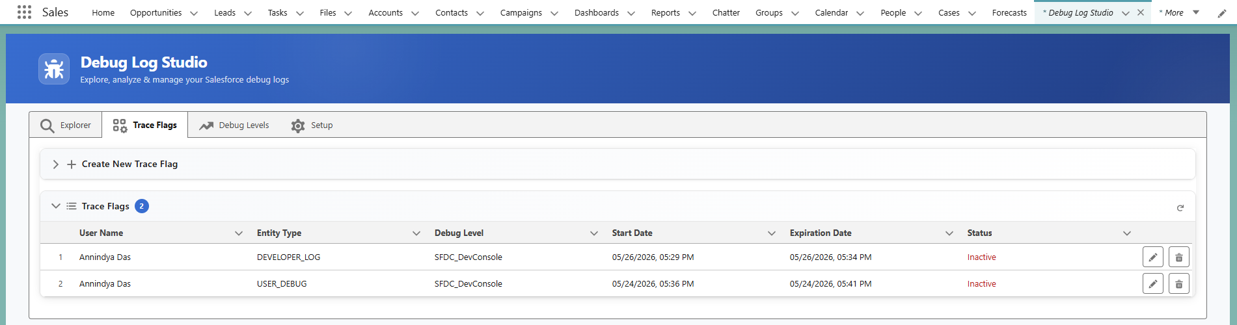
Task: Delete the DEVELOPER_LOG trace flag row
Action: click(1179, 257)
